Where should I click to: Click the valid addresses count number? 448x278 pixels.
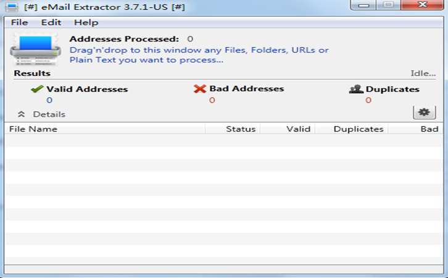click(x=49, y=100)
